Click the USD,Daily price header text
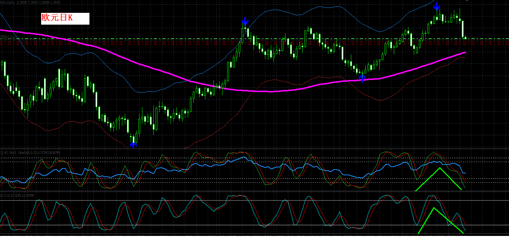 click(x=30, y=2)
